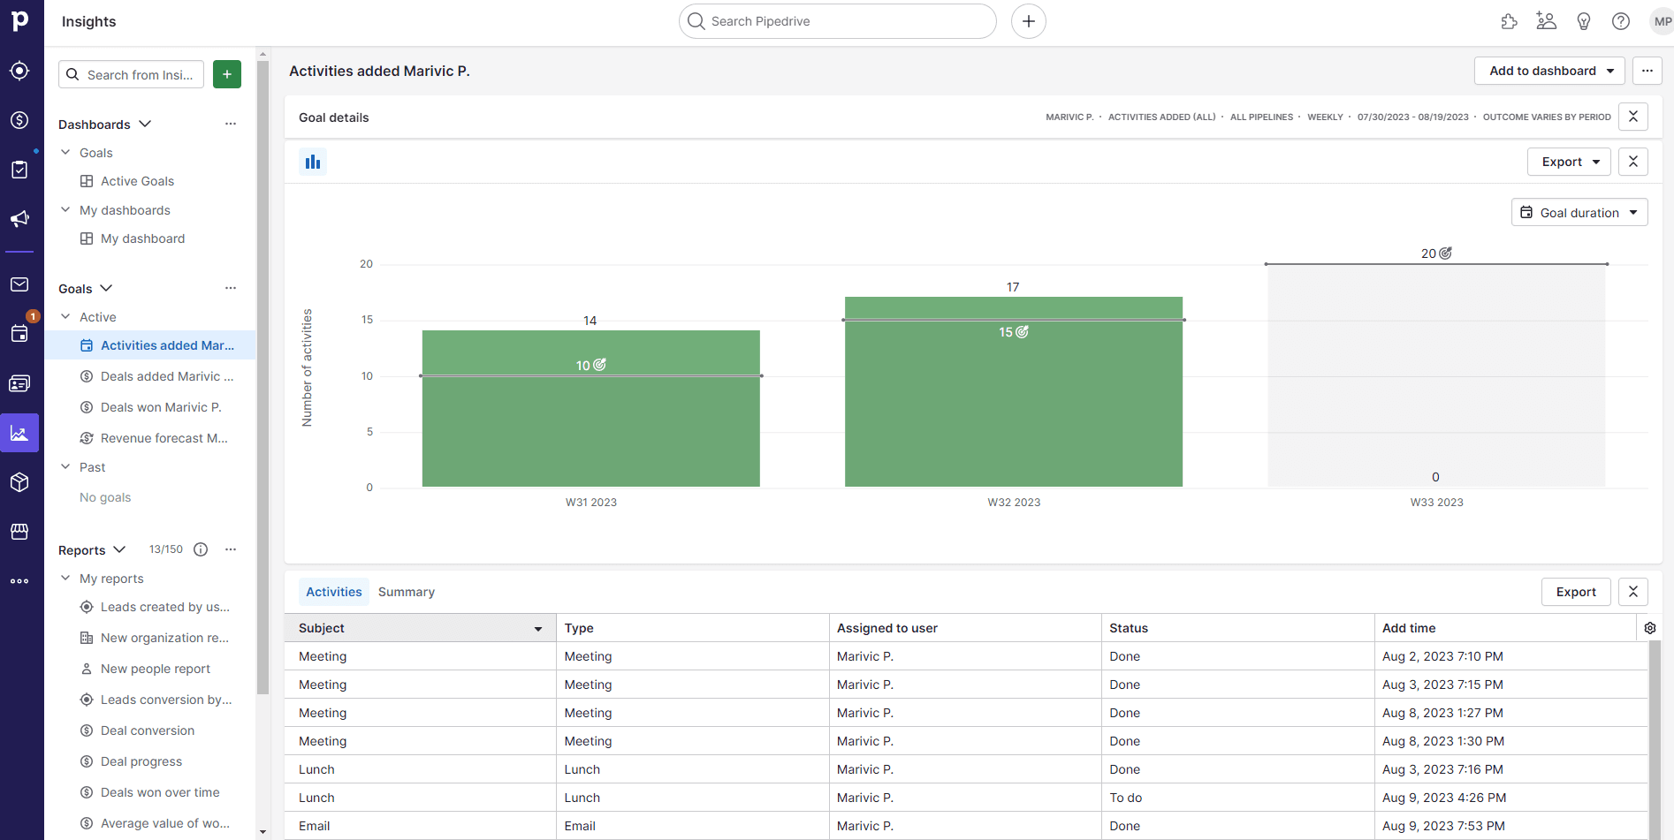The image size is (1674, 840).
Task: Open the lightbulb sales assistant icon
Action: click(x=1584, y=21)
